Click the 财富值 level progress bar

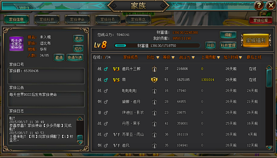click(157, 46)
